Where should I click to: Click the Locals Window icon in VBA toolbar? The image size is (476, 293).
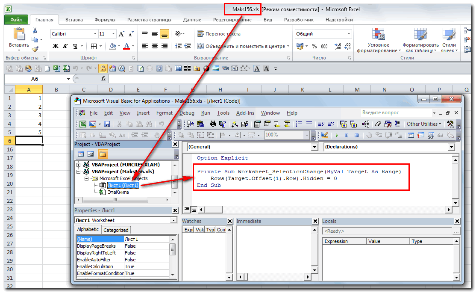[x=411, y=135]
